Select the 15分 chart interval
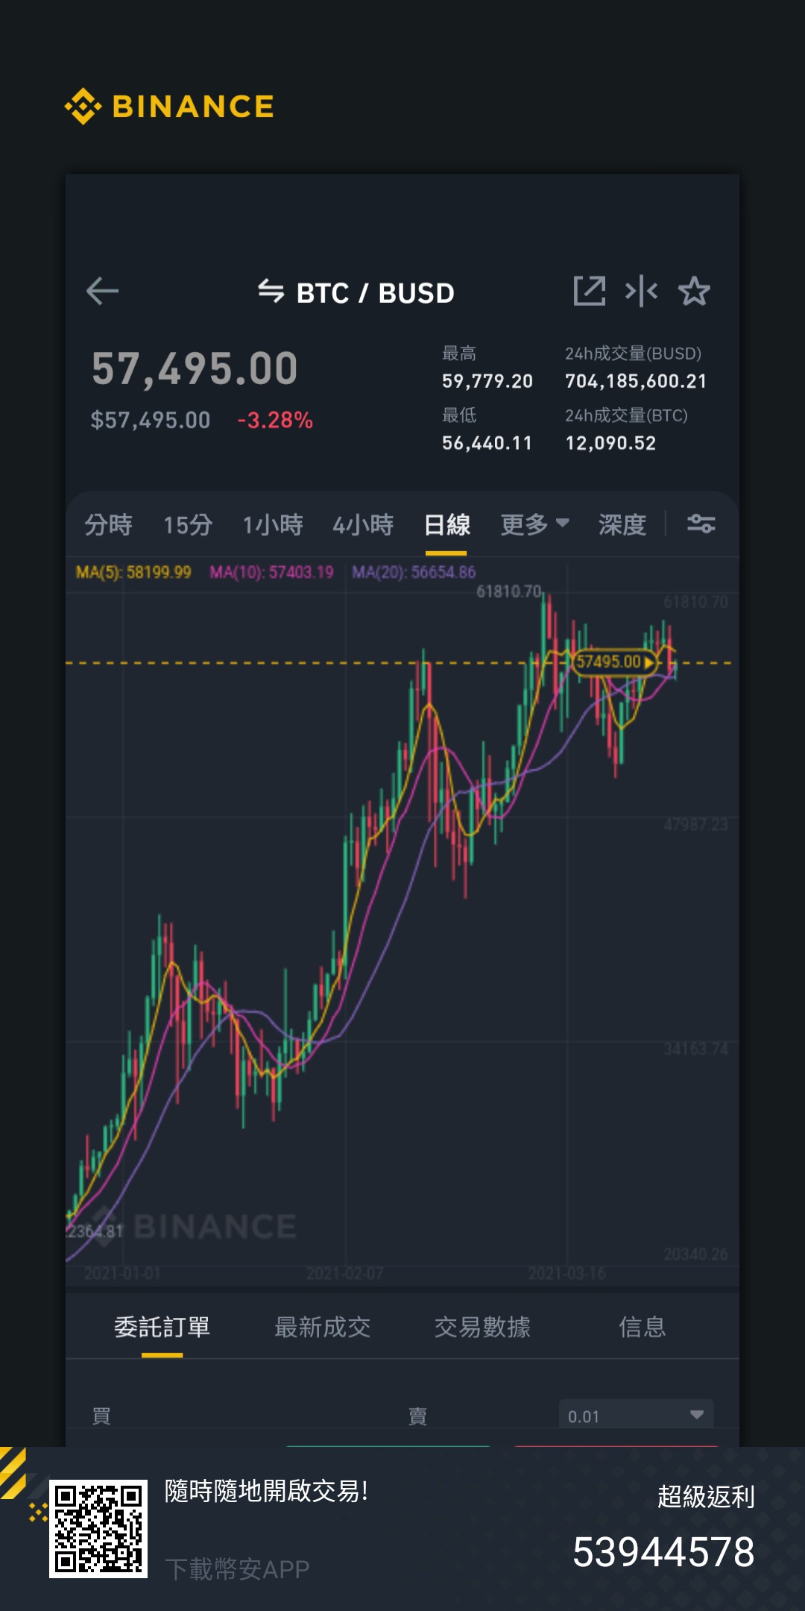 tap(188, 524)
